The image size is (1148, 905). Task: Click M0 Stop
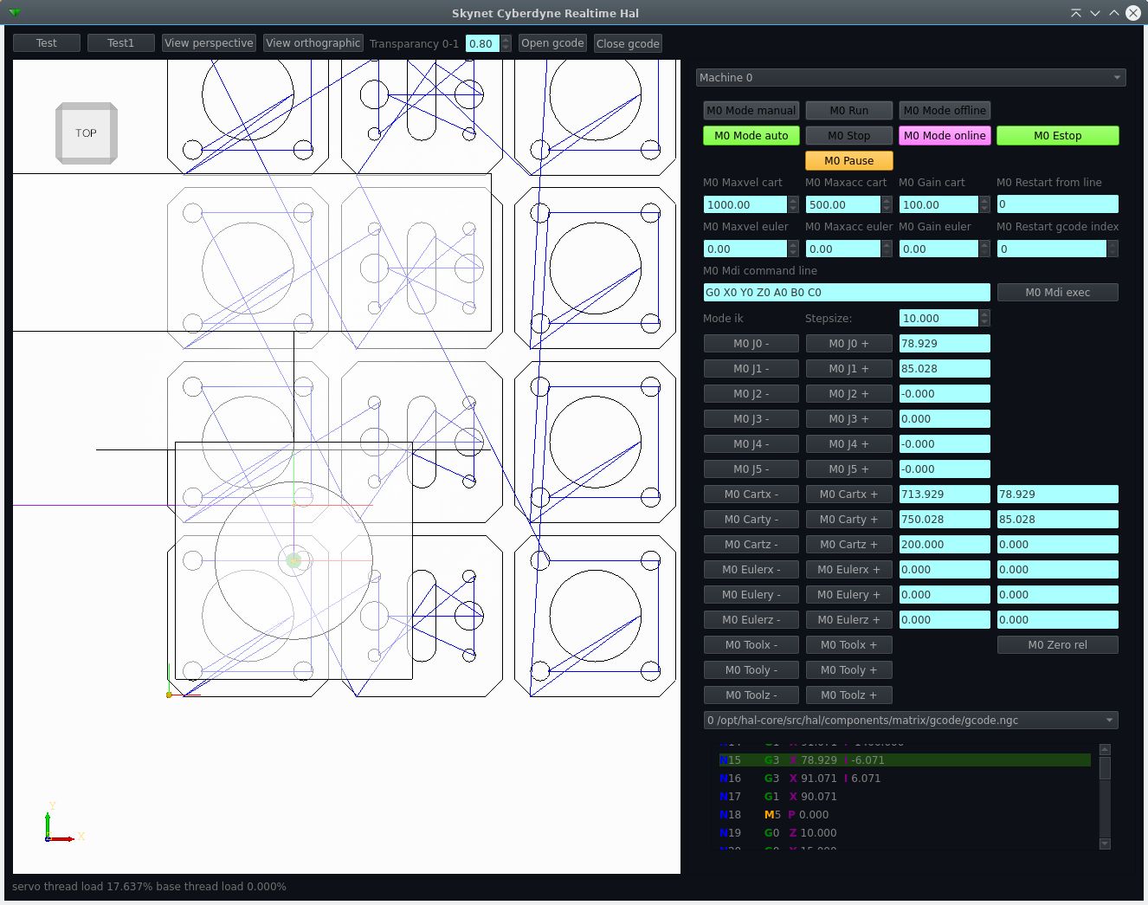pyautogui.click(x=848, y=135)
